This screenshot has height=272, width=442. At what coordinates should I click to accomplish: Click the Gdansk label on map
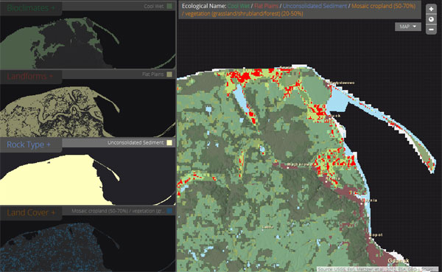point(399,260)
